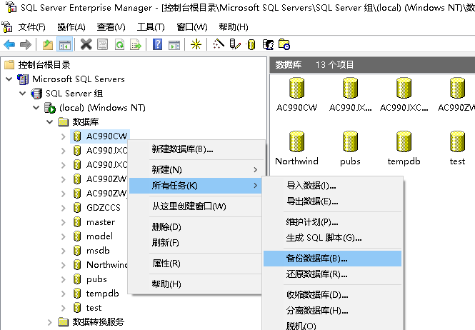
Task: Collapse the 数据库 folder node
Action: pyautogui.click(x=50, y=122)
